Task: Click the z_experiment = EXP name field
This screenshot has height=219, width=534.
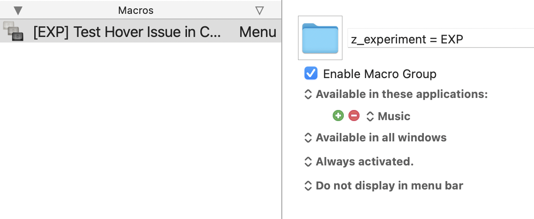Action: click(x=440, y=39)
